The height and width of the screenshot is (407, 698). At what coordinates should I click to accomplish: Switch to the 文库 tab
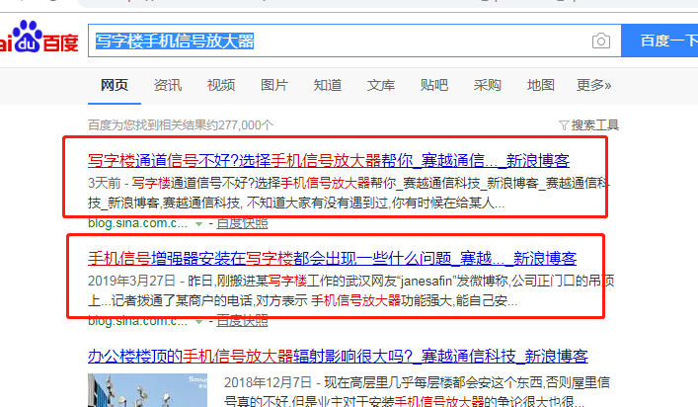381,85
